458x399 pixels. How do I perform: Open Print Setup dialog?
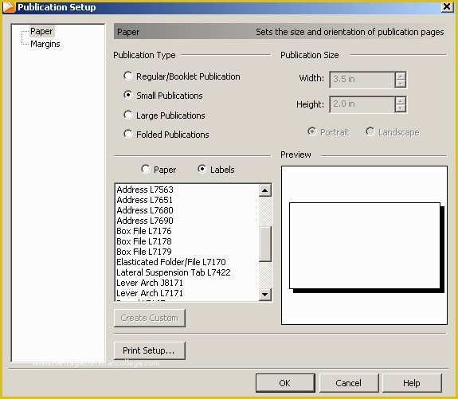150,350
